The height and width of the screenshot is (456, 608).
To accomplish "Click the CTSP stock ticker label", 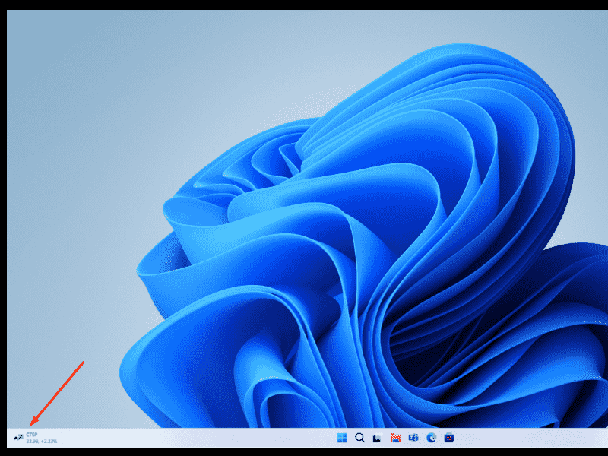I will [x=32, y=435].
